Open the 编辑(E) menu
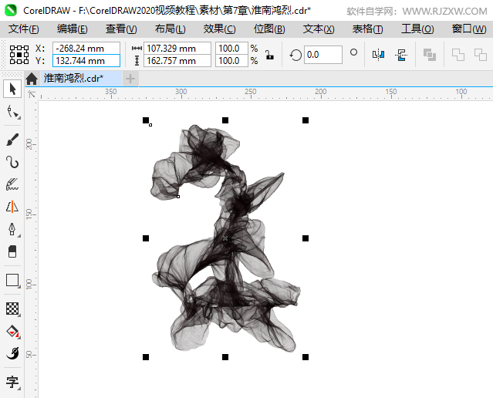This screenshot has width=493, height=398. [x=73, y=29]
